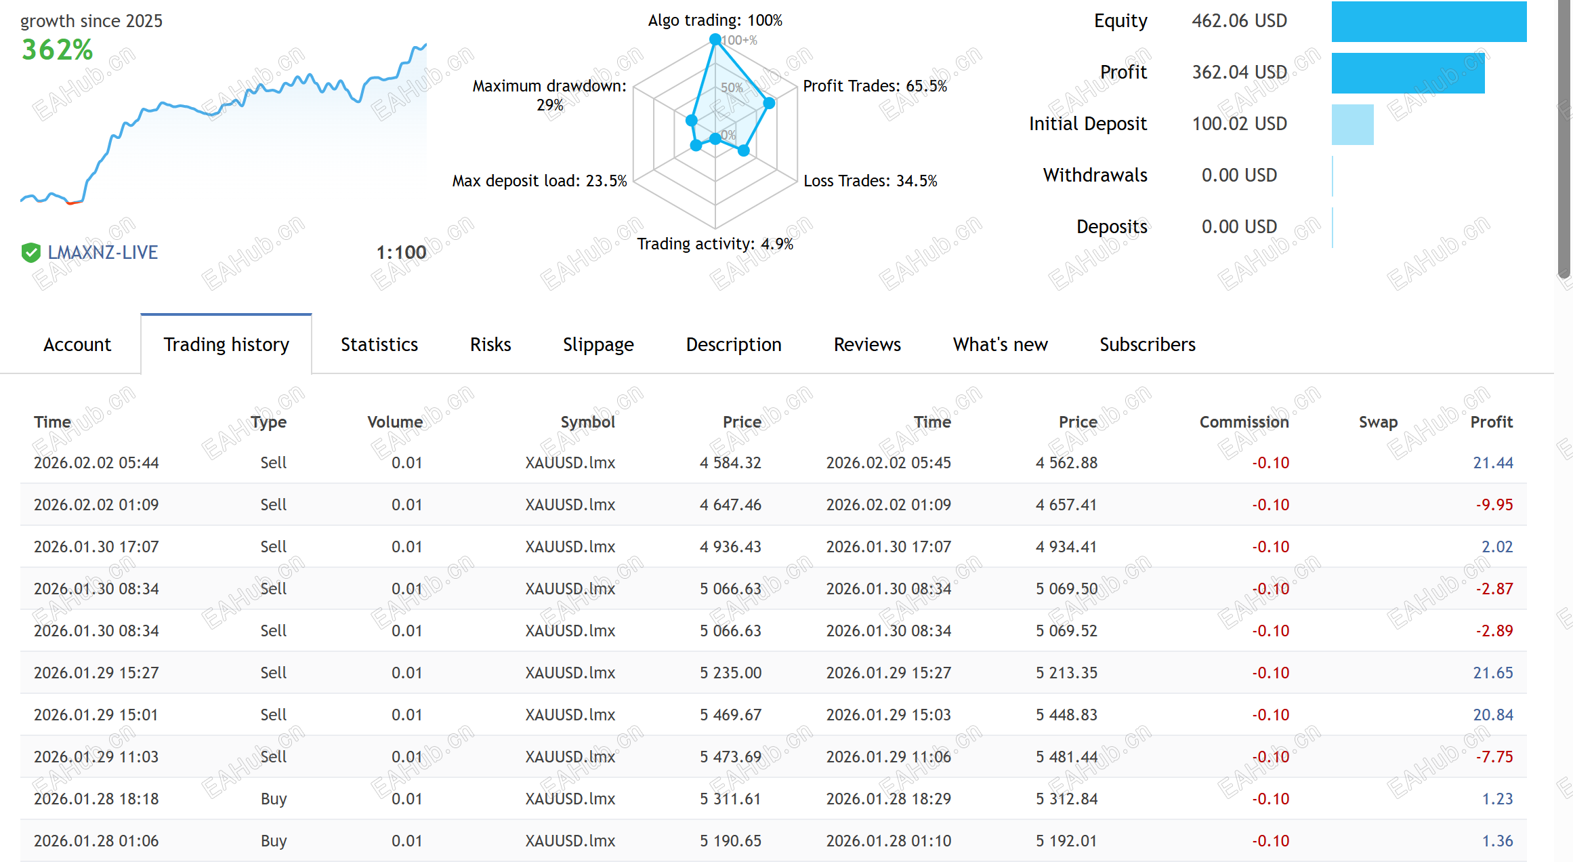Screen dimensions: 1573x862
Task: Click the 1:100 leverage value
Action: point(401,253)
